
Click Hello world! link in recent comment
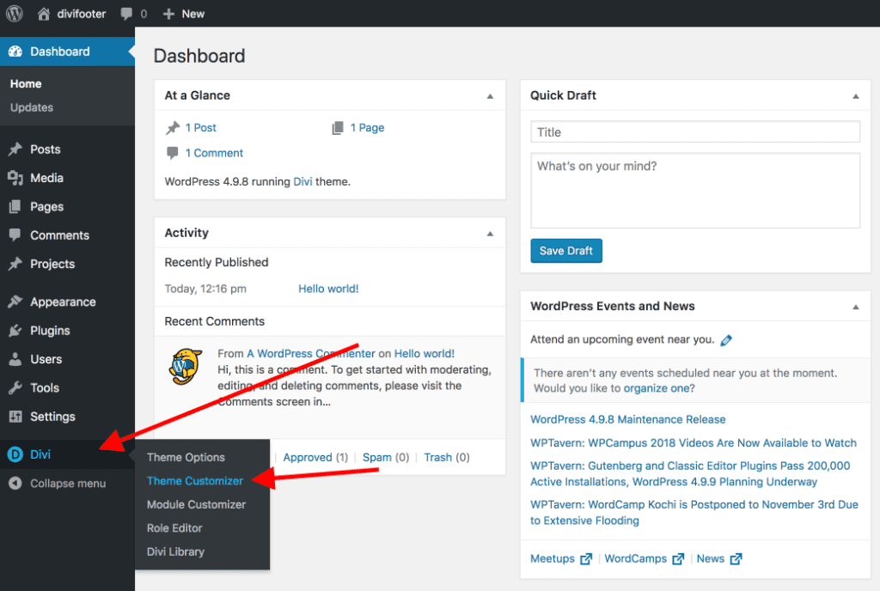coord(425,354)
